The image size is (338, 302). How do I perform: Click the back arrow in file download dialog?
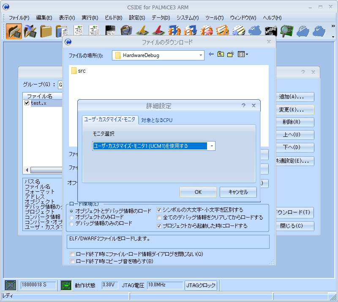(211, 54)
